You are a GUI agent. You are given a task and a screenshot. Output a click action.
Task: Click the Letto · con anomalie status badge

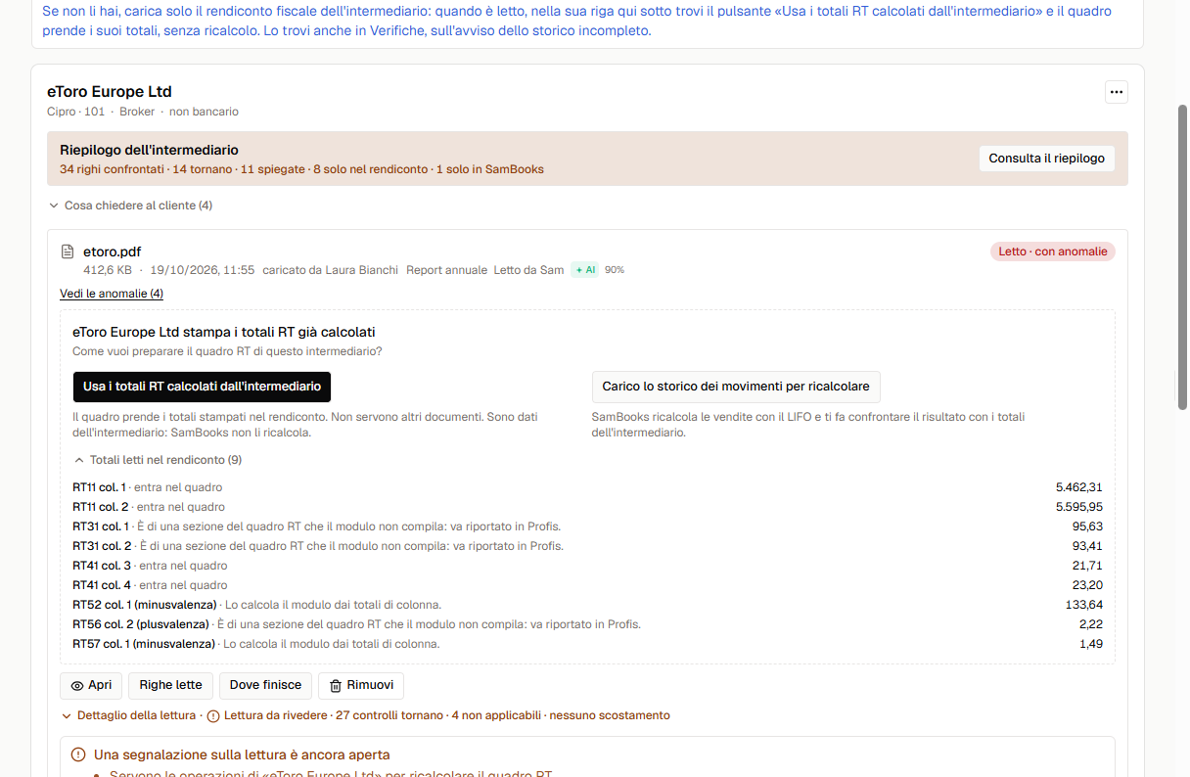[x=1053, y=251]
